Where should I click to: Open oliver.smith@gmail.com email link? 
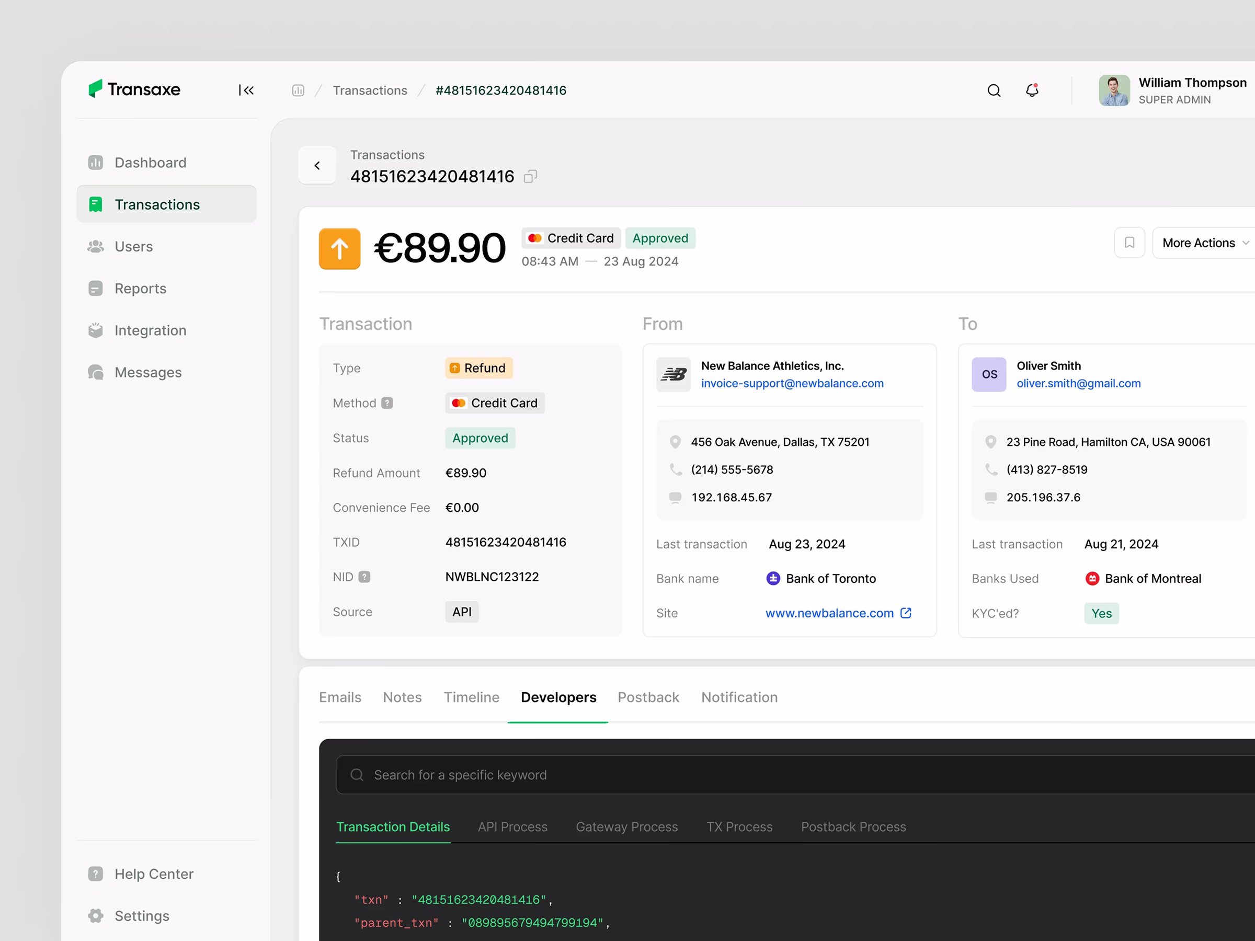point(1078,383)
